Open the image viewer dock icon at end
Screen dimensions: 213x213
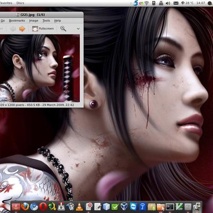(196, 207)
